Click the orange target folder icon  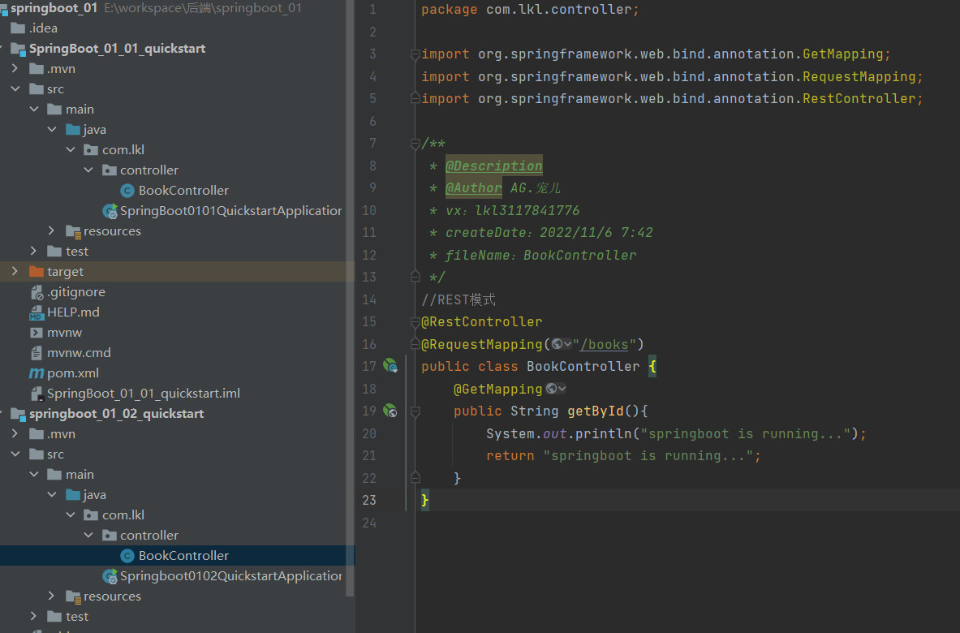point(37,271)
